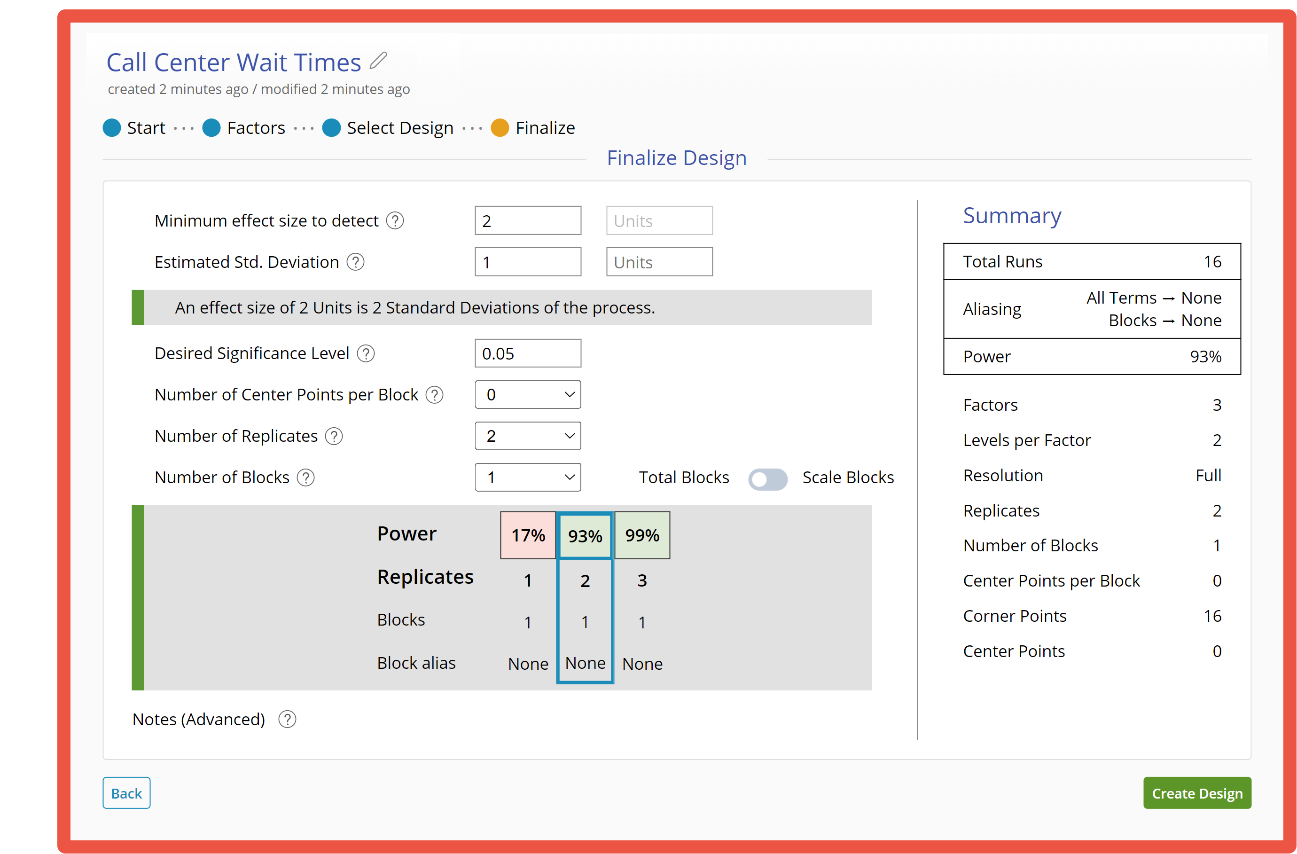This screenshot has height=854, width=1297.
Task: Open help for Desired Significance Level
Action: [x=366, y=354]
